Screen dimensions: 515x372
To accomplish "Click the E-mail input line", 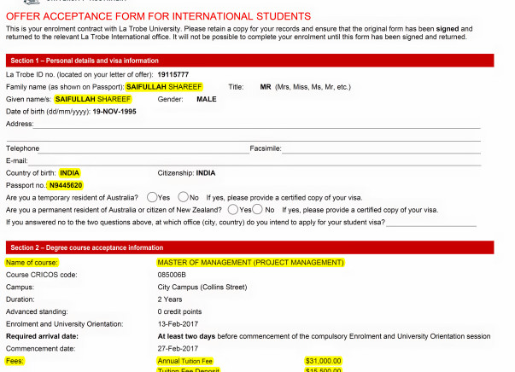I will pyautogui.click(x=255, y=161).
